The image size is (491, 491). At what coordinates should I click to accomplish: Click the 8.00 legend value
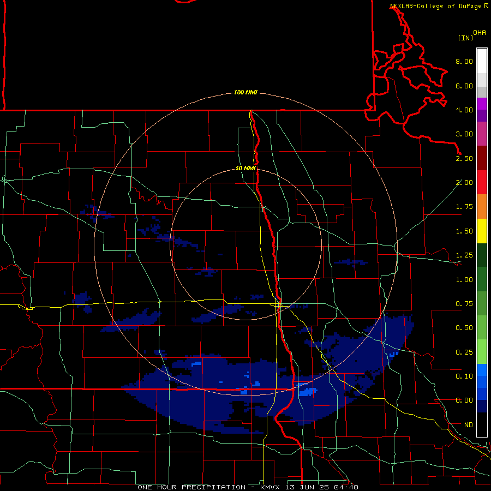[x=464, y=61]
